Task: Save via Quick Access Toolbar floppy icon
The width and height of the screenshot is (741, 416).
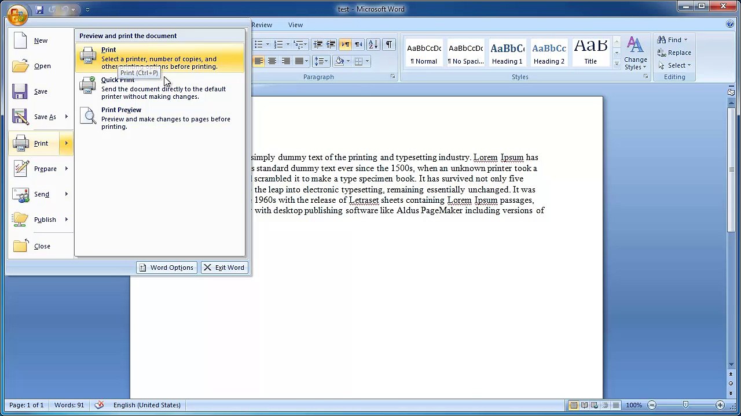Action: coord(39,10)
